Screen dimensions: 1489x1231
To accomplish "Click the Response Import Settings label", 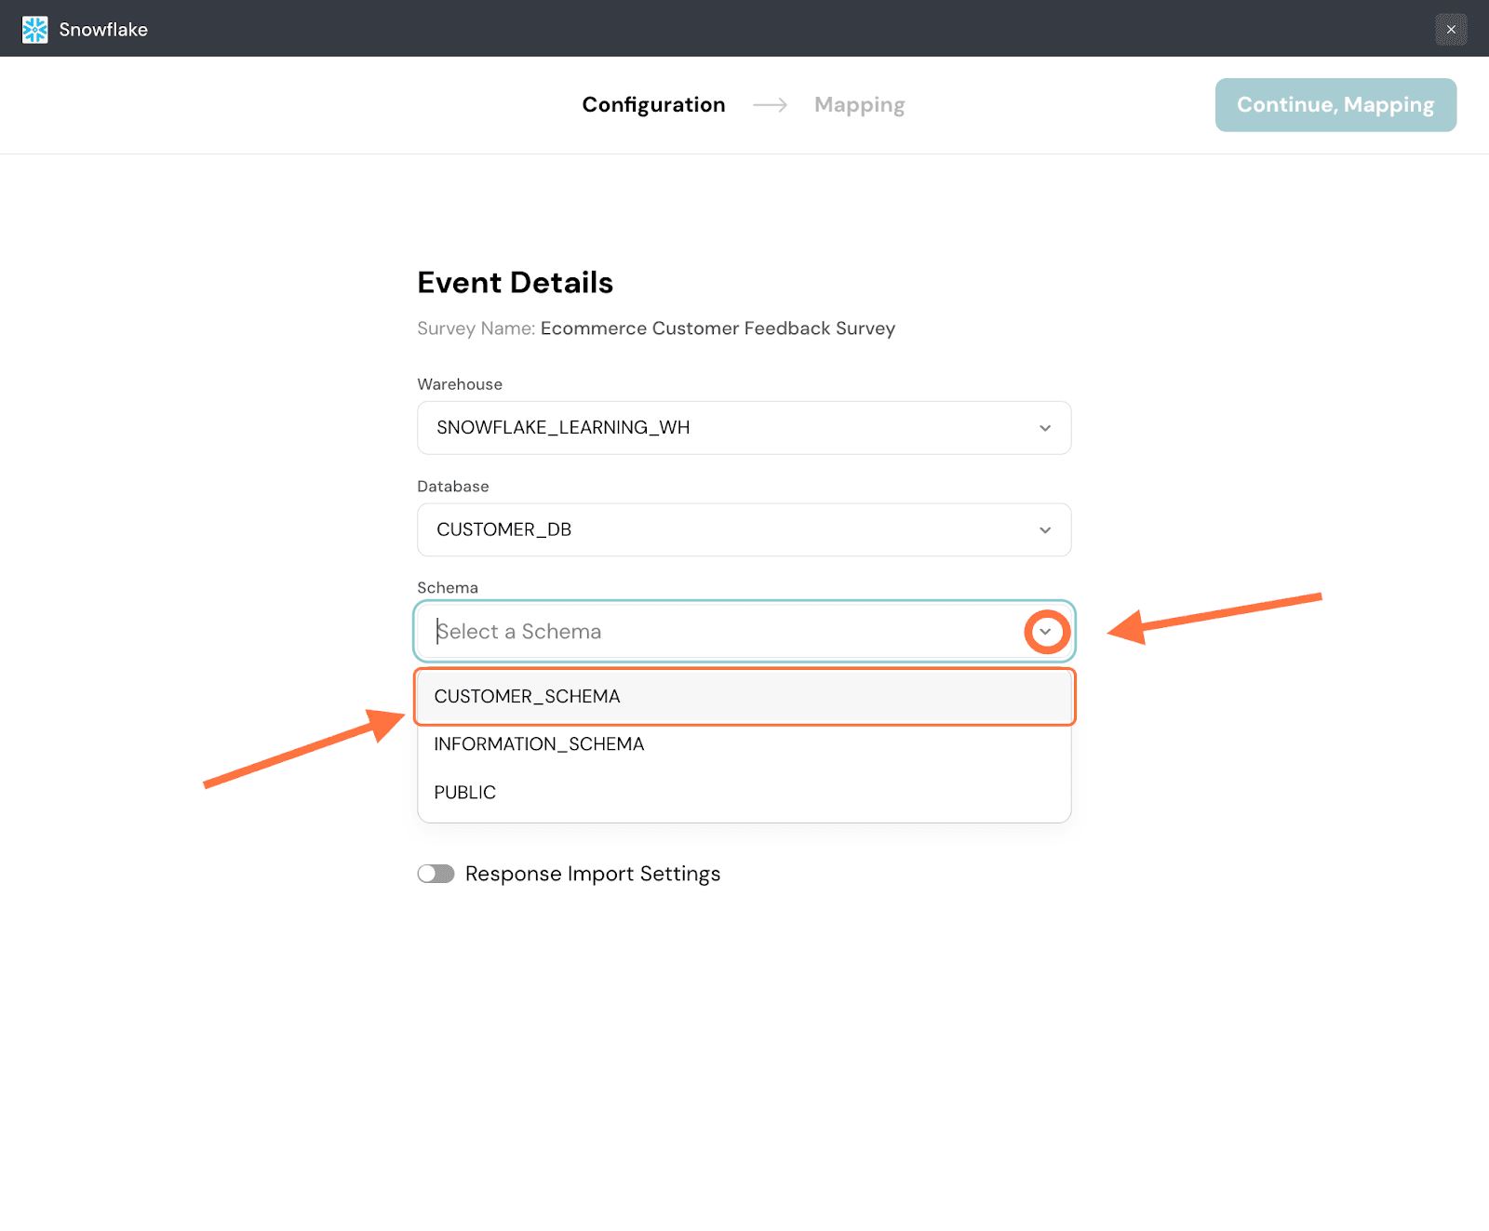I will click(592, 874).
